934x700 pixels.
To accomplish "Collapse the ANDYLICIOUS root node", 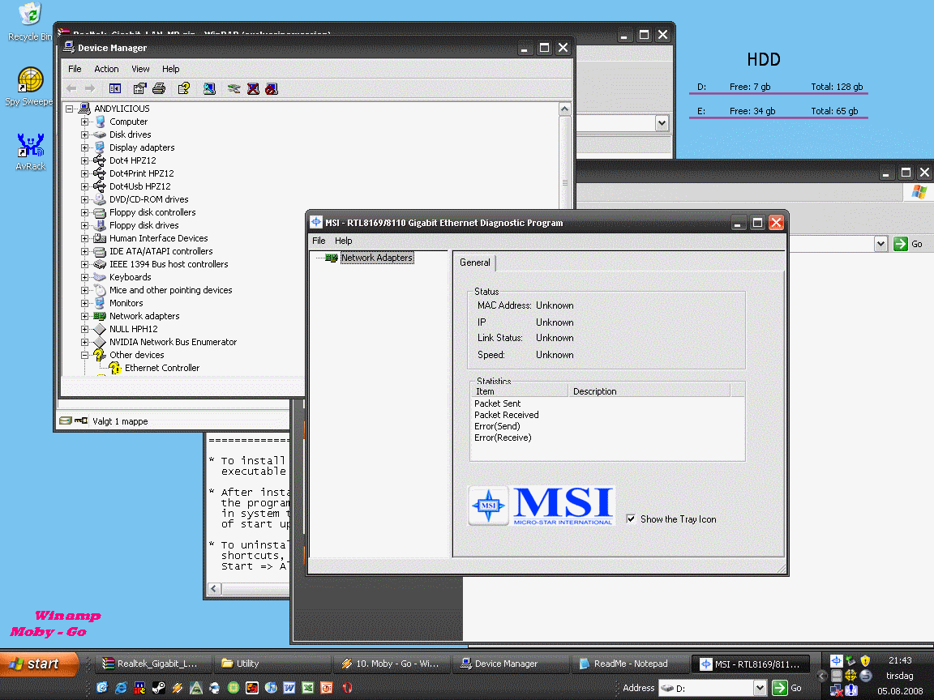I will [69, 109].
